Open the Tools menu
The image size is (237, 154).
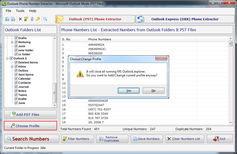point(20,11)
